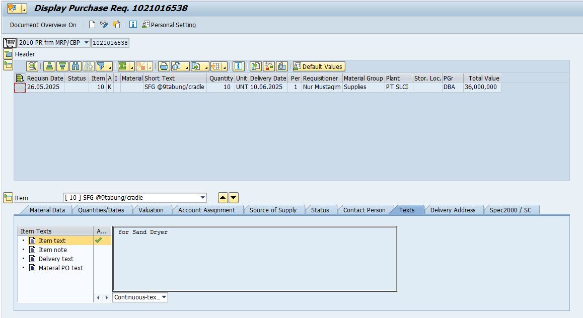Click the cell SFG @9tabung/cradle in grid
The width and height of the screenshot is (583, 318).
[174, 87]
